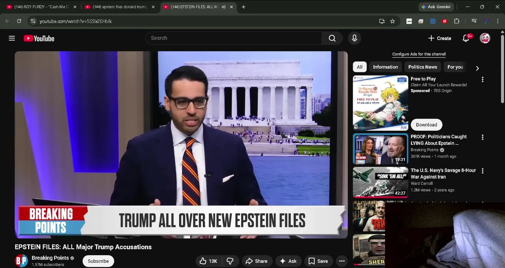Install app icon in the address bar
This screenshot has width=505, height=268.
[382, 21]
